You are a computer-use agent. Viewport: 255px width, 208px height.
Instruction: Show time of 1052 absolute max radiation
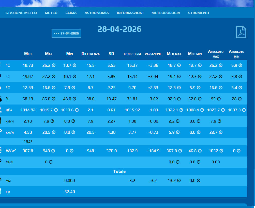point(221,151)
